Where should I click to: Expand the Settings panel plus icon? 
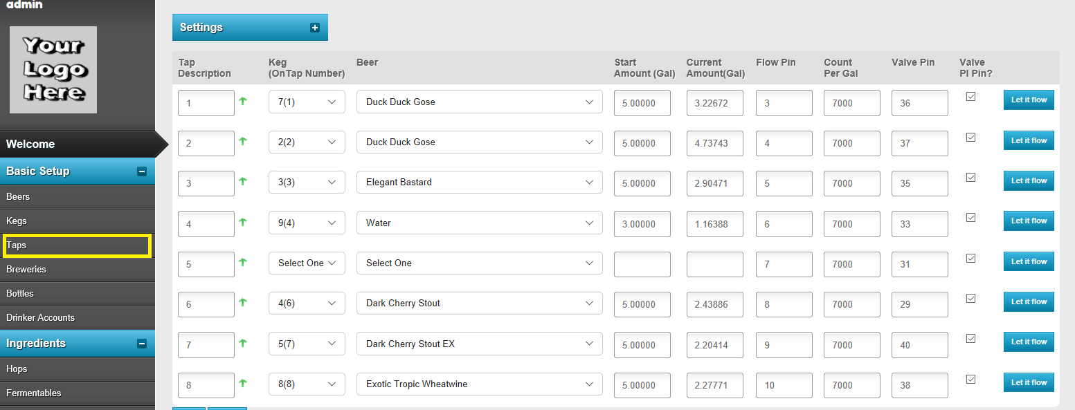click(315, 28)
